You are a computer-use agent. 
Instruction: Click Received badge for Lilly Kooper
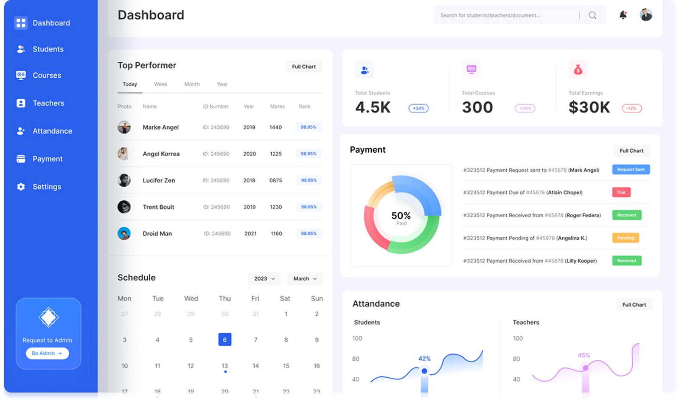coord(627,261)
